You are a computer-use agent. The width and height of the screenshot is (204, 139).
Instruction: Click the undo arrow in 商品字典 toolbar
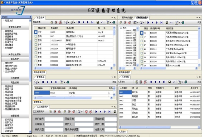[x=102, y=23]
